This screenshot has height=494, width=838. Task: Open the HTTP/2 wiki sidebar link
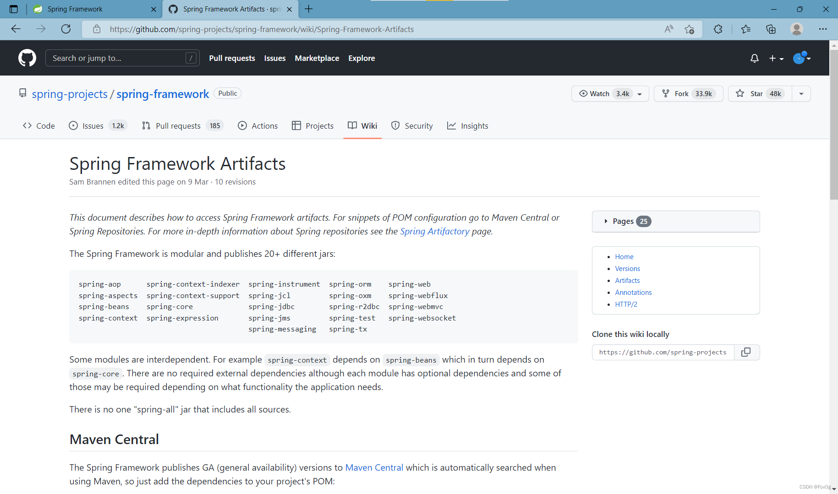(626, 304)
